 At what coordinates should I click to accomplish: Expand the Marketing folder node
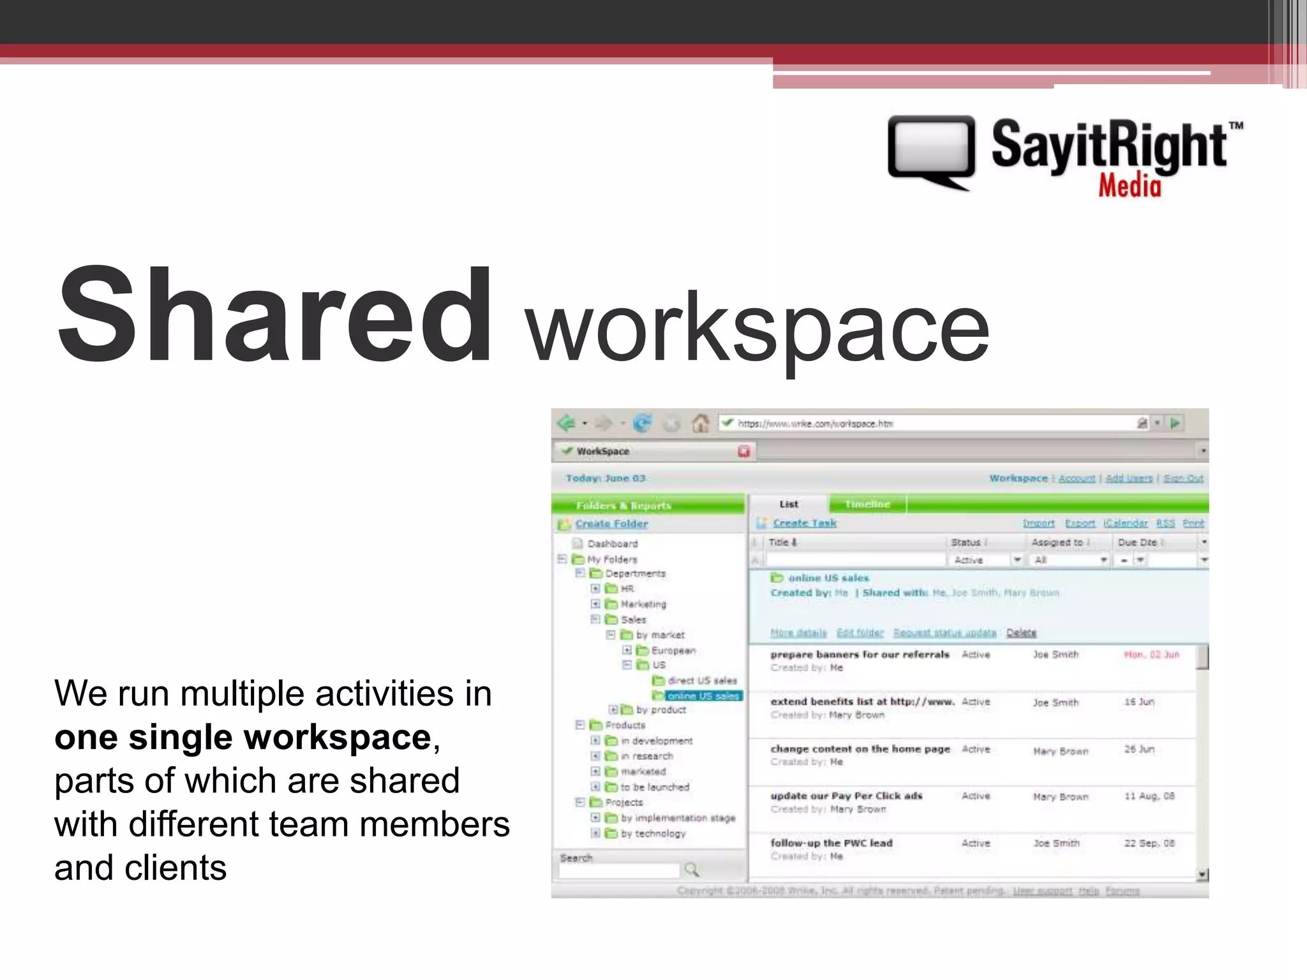pyautogui.click(x=595, y=604)
